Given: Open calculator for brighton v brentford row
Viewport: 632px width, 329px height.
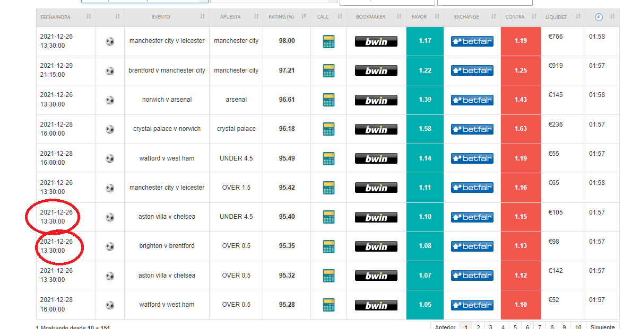Looking at the screenshot, I should point(328,246).
